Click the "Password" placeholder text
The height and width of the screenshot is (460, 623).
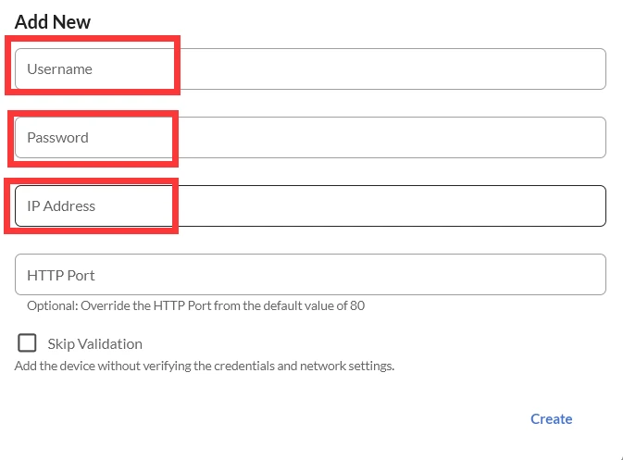pyautogui.click(x=57, y=138)
